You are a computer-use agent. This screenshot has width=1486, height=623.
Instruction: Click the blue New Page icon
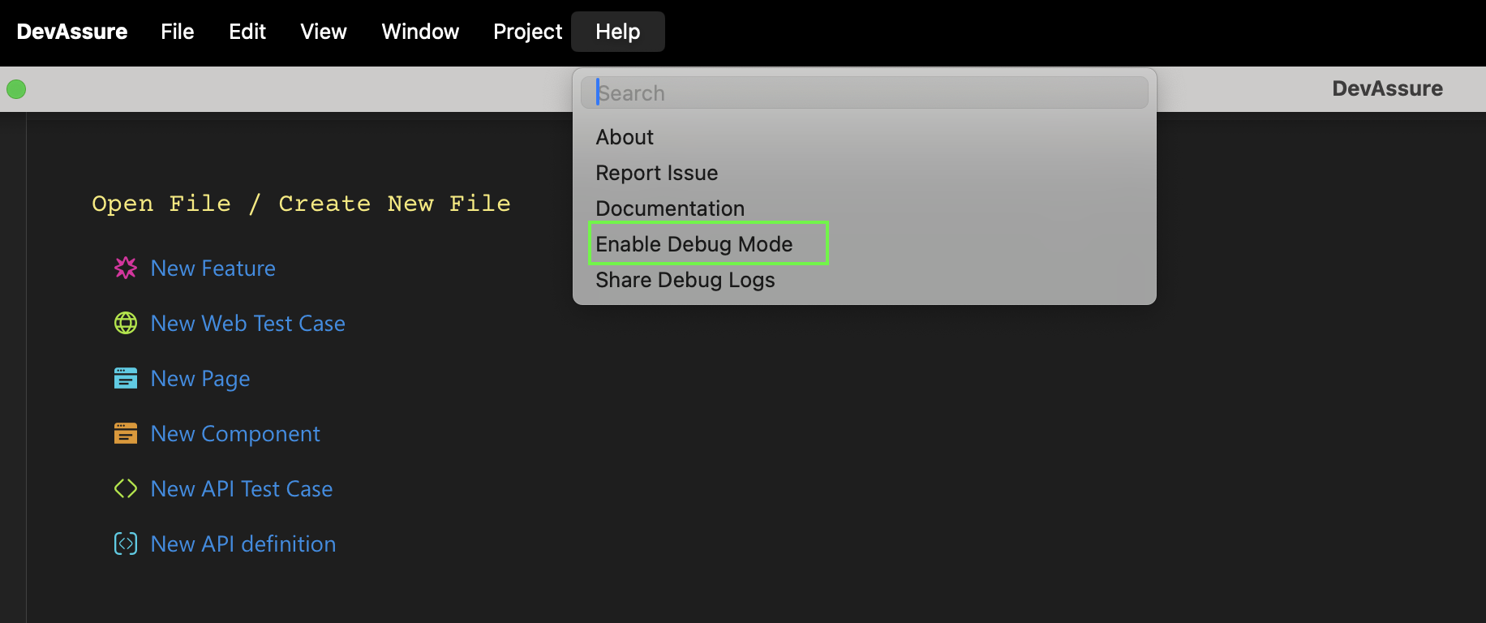(x=126, y=378)
